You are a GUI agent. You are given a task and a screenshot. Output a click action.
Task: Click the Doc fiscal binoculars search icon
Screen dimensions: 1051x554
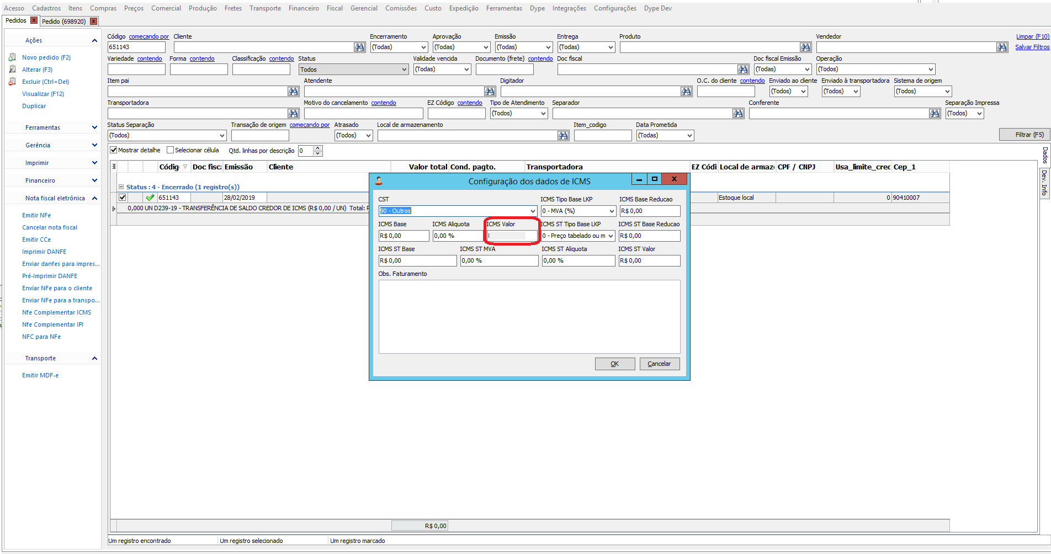click(x=743, y=70)
